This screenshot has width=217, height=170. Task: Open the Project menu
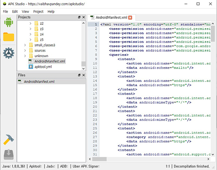(38, 11)
